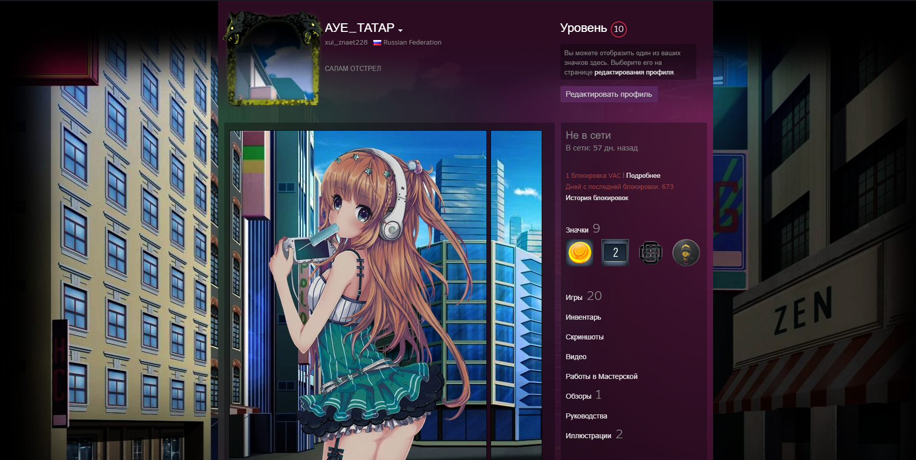
Task: Click the САЛАМ ОТСТРЕЛ profile summary text
Action: coord(353,68)
